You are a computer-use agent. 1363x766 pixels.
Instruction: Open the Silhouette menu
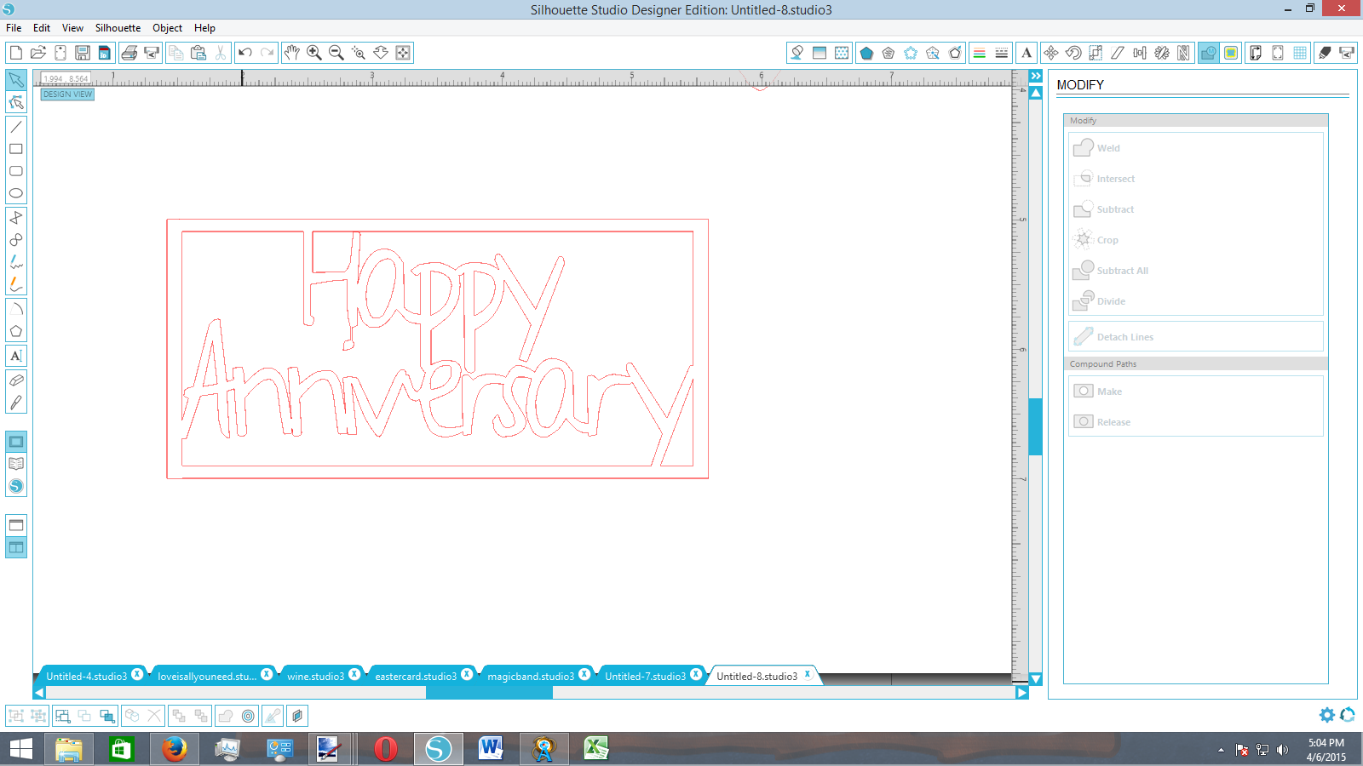click(118, 28)
